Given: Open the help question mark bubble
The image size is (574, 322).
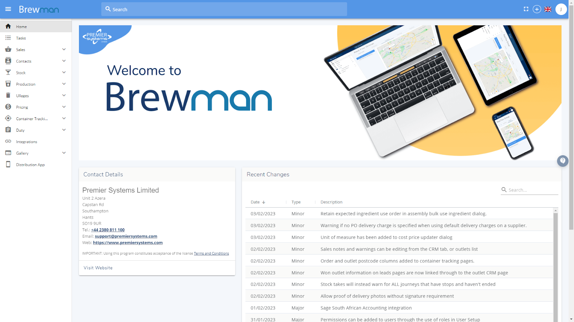Looking at the screenshot, I should 563,161.
